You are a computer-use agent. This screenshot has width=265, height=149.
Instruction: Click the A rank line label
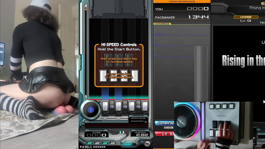click(x=156, y=56)
